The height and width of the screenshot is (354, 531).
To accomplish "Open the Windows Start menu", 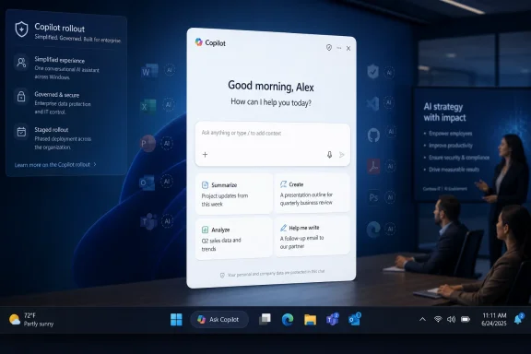I will coord(176,320).
